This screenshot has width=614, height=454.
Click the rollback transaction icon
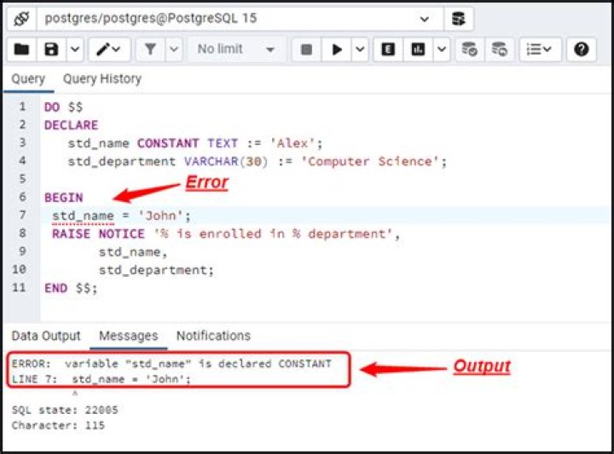point(499,49)
